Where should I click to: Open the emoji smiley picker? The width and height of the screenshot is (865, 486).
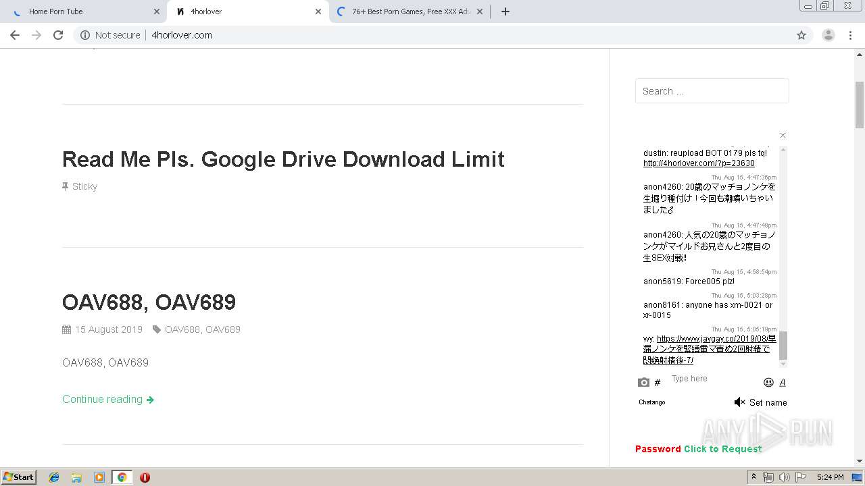click(x=768, y=383)
